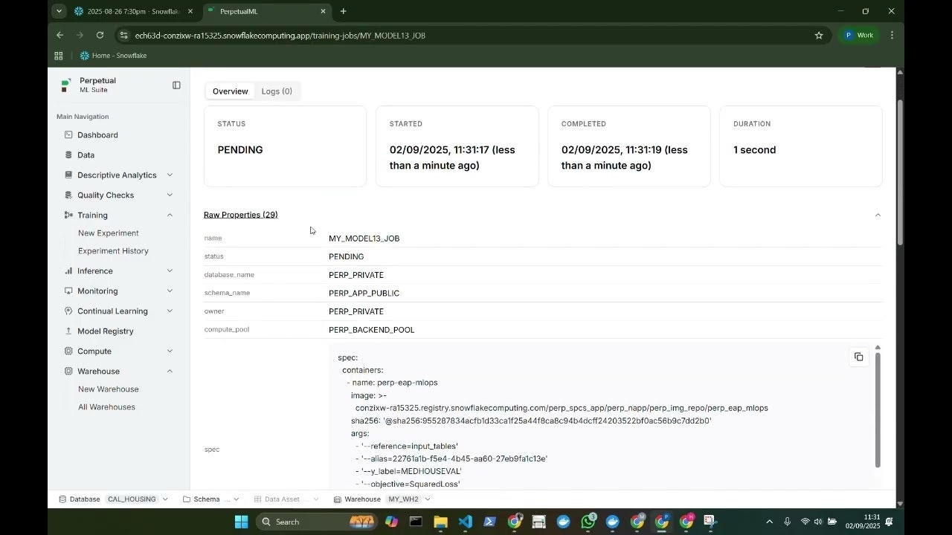Image resolution: width=952 pixels, height=535 pixels.
Task: Reload the page
Action: click(x=100, y=35)
